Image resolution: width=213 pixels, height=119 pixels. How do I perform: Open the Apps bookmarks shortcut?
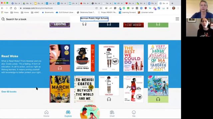pyautogui.click(x=5, y=13)
